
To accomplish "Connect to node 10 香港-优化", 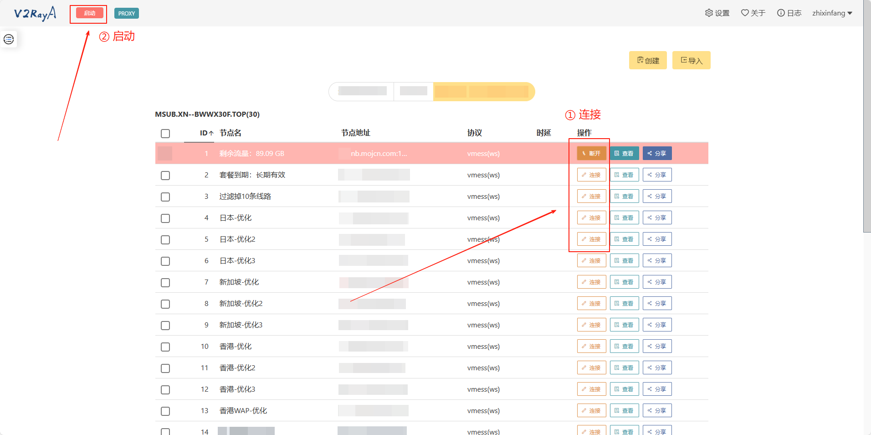I will coord(591,347).
